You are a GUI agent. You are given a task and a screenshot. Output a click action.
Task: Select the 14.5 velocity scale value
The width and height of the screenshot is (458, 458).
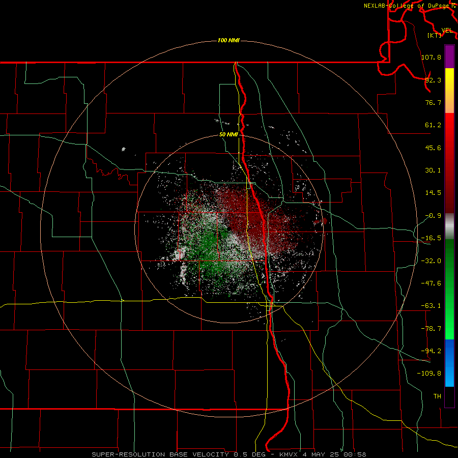[x=433, y=193]
